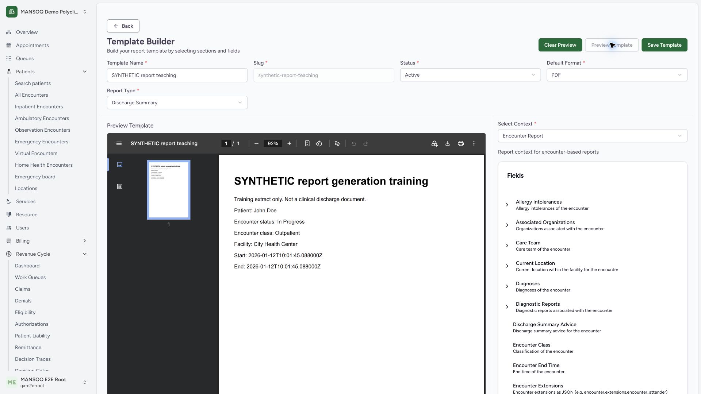Open the PDF viewer sidebar menu icon
Viewport: 701px width, 394px height.
click(119, 143)
